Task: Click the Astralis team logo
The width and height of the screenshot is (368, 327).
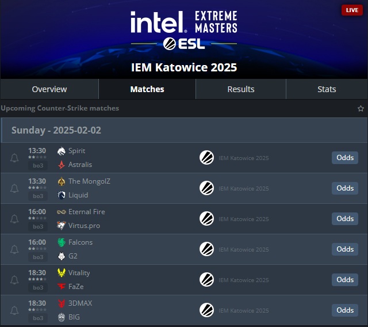Action: [62, 165]
